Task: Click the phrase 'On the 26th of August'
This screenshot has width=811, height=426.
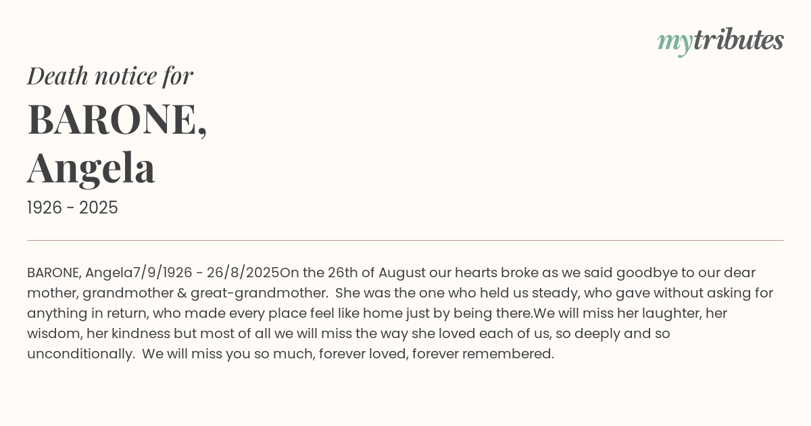Action: pos(346,273)
